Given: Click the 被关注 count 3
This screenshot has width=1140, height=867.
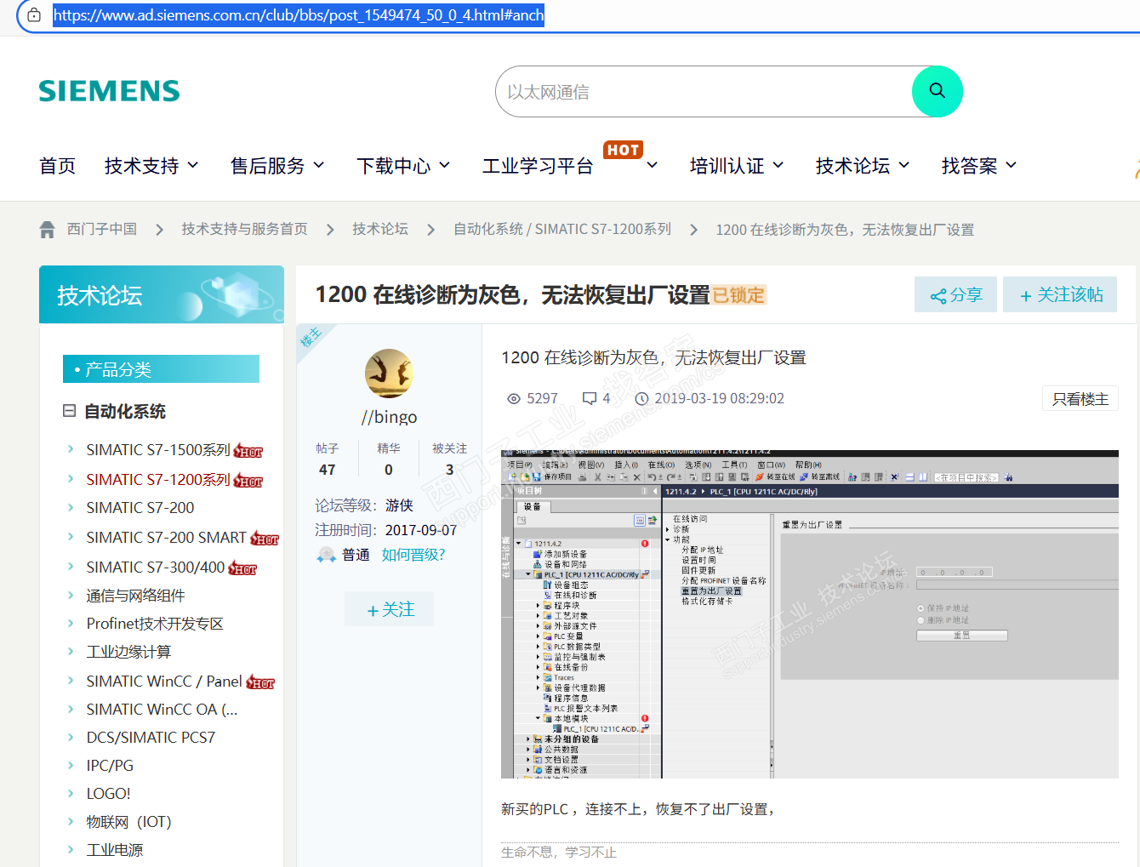Looking at the screenshot, I should click(449, 470).
